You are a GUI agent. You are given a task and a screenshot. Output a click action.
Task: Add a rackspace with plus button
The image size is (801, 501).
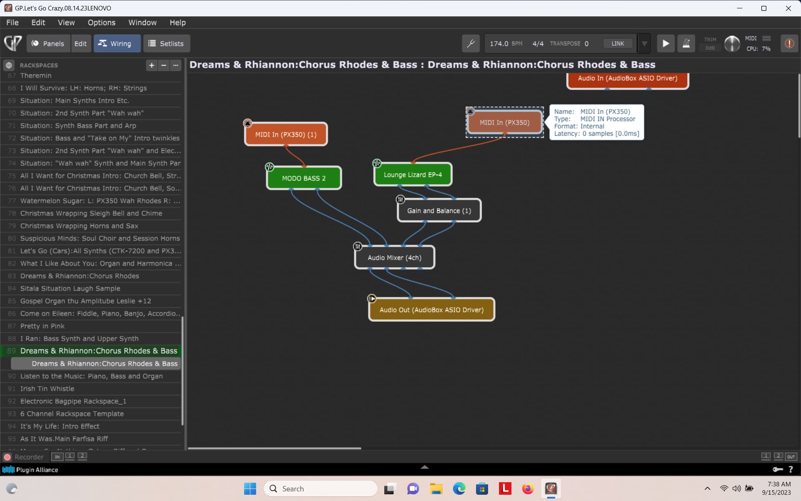(x=151, y=65)
